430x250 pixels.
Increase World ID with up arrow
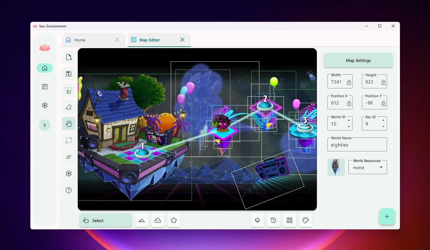click(x=349, y=120)
